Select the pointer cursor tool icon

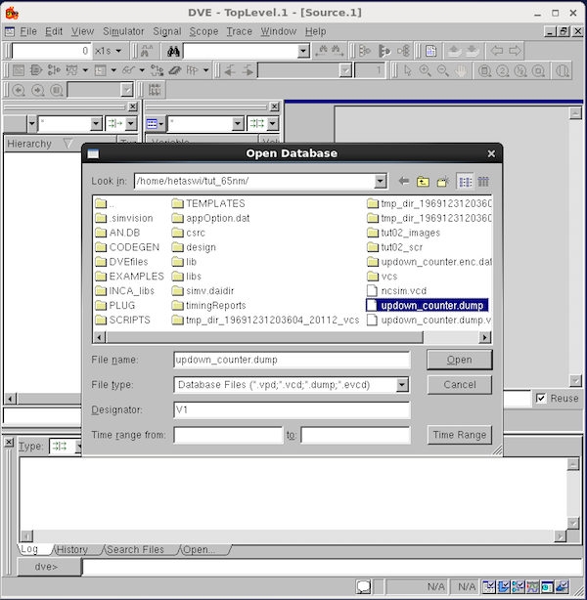coord(407,70)
